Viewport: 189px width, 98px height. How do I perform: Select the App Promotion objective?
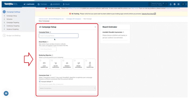tap(90, 64)
